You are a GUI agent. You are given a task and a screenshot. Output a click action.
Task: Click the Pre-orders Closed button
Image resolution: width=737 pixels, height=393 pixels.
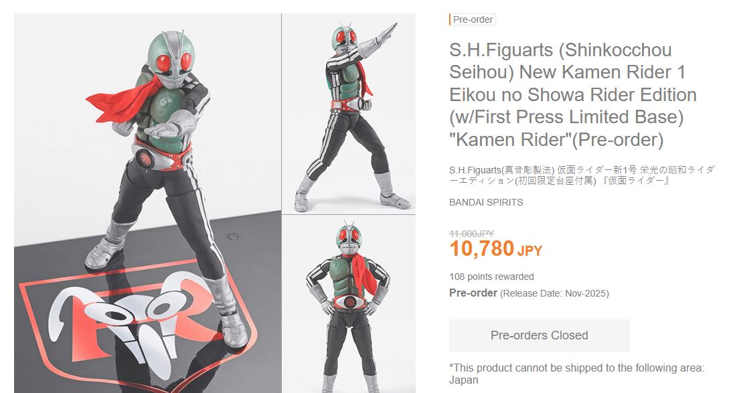pyautogui.click(x=539, y=335)
